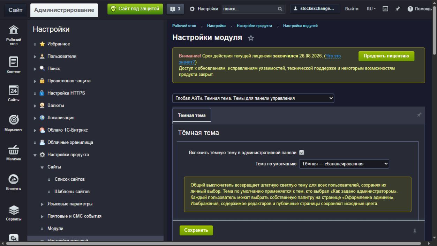Click the Локализация globe icon
Viewport: 437px width, 246px height.
(x=42, y=118)
